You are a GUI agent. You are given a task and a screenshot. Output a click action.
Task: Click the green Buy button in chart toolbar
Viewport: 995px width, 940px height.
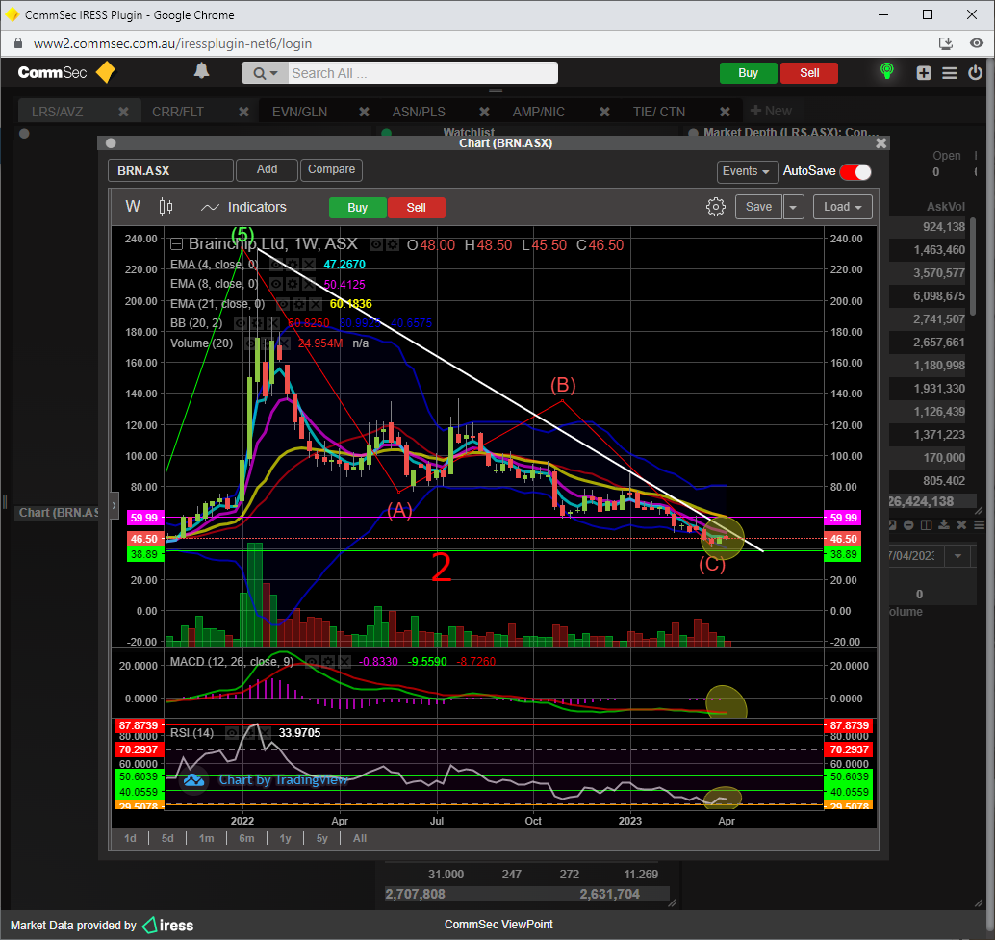pyautogui.click(x=357, y=208)
